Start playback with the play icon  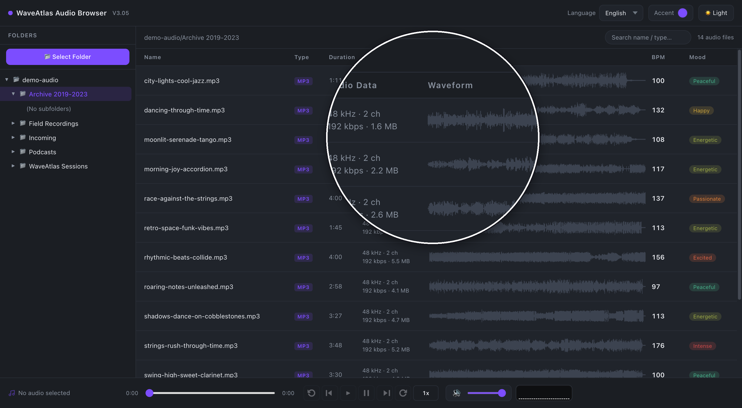[x=348, y=393]
